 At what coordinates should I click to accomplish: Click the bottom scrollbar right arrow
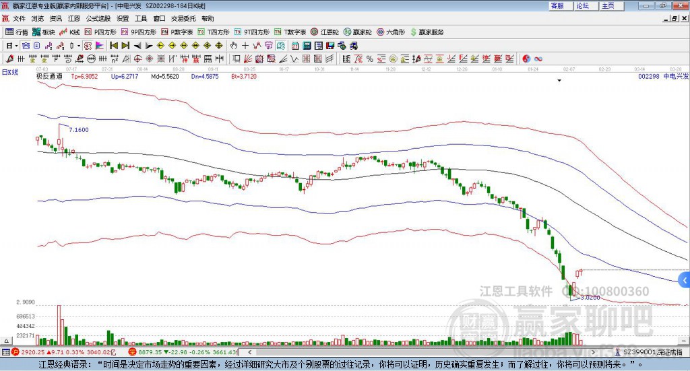593,352
